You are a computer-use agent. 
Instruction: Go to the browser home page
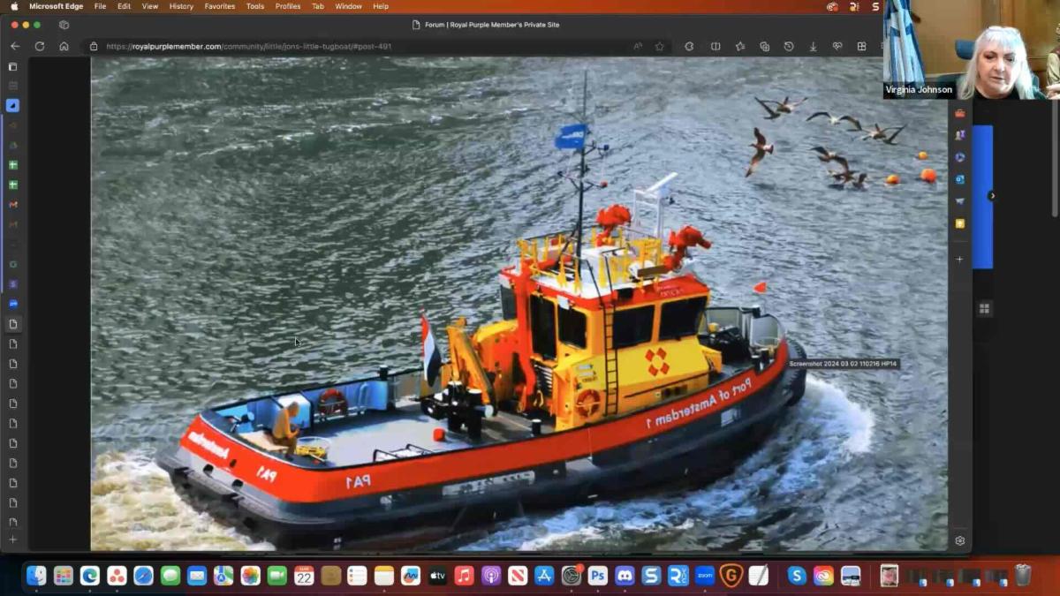[x=64, y=46]
